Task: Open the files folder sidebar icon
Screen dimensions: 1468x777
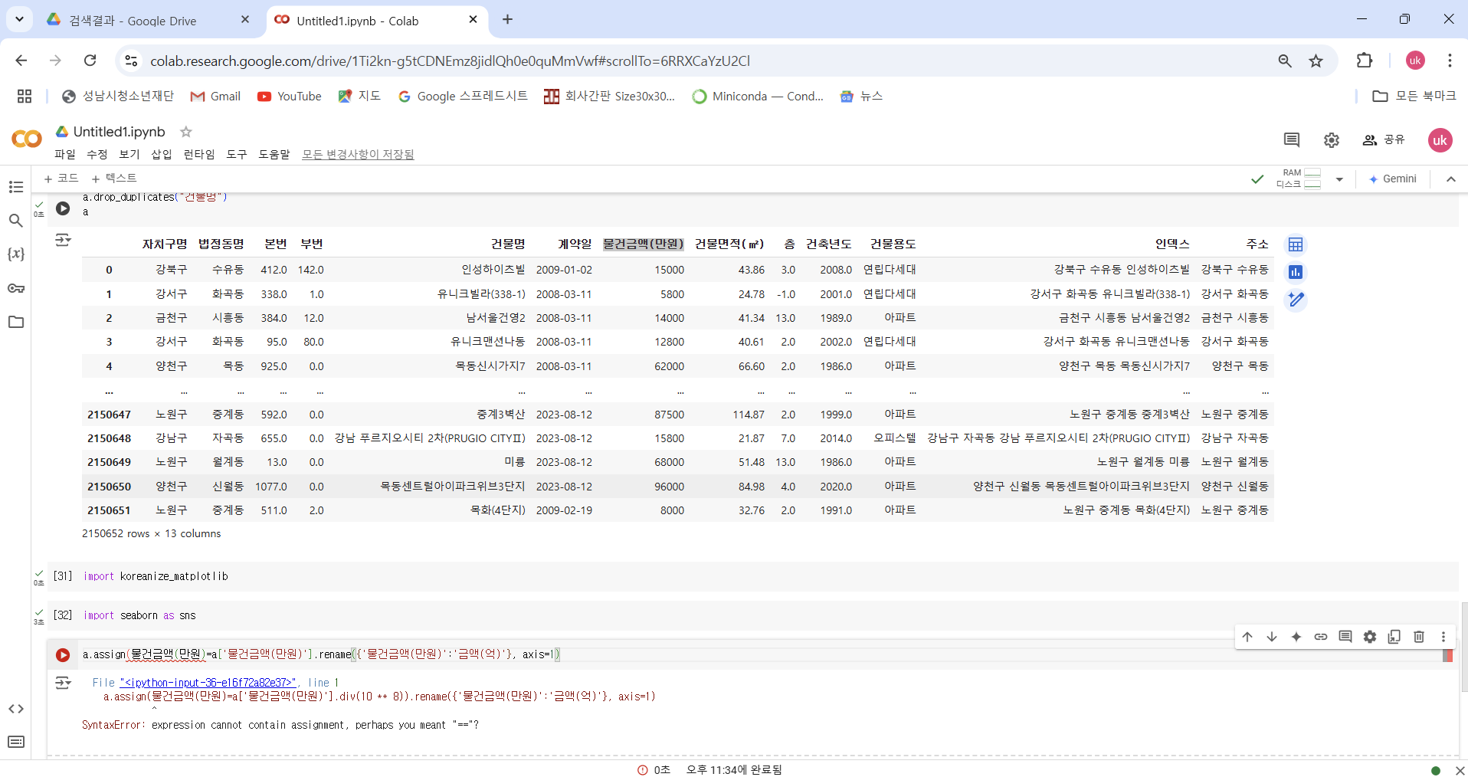Action: [x=16, y=322]
